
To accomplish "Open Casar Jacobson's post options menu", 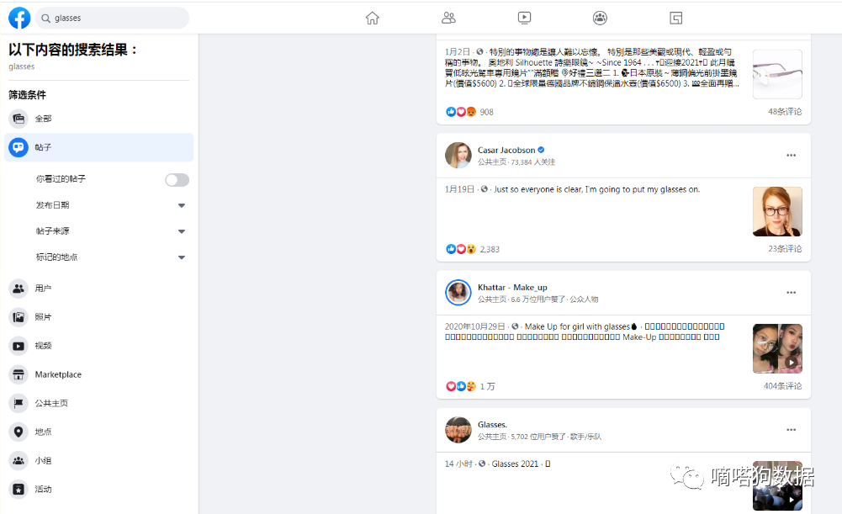I will click(x=791, y=155).
